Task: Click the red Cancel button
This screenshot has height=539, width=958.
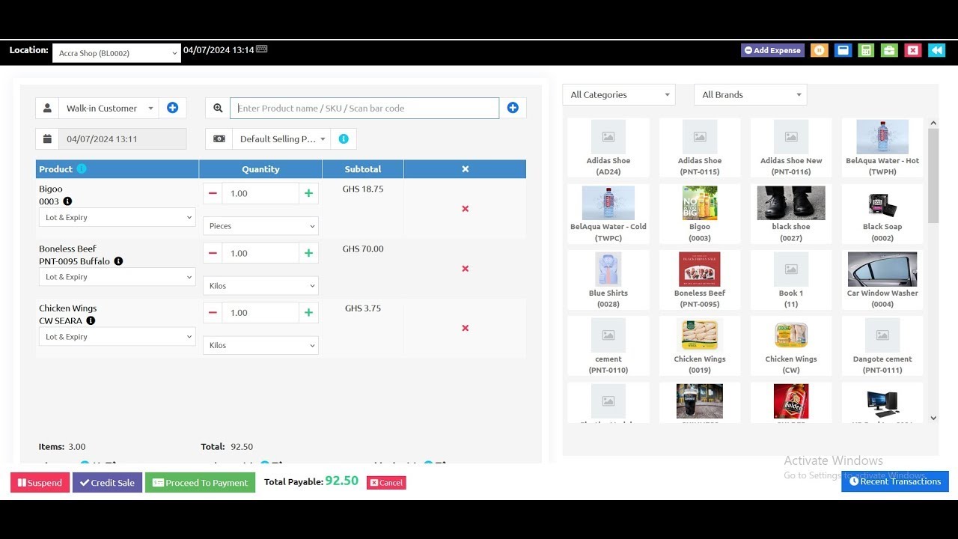Action: 386,483
